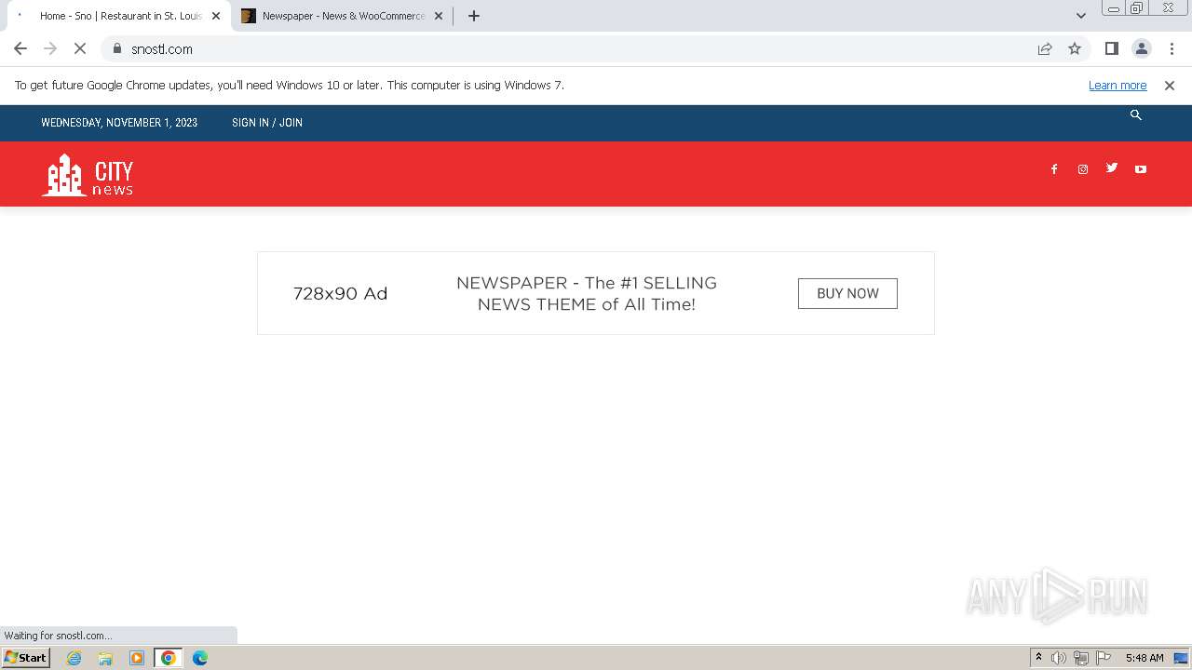Bookmark this tab with the star icon
The height and width of the screenshot is (670, 1192).
tap(1075, 48)
